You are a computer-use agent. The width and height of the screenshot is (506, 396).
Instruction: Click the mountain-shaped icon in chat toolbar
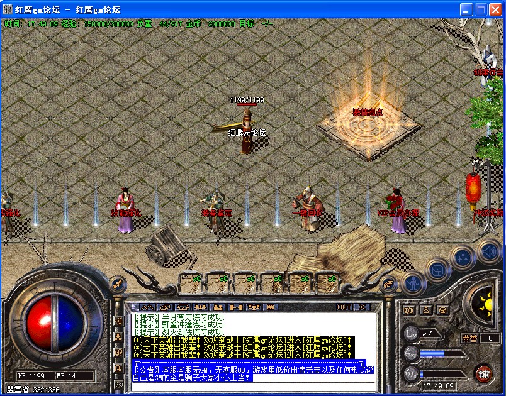click(147, 307)
